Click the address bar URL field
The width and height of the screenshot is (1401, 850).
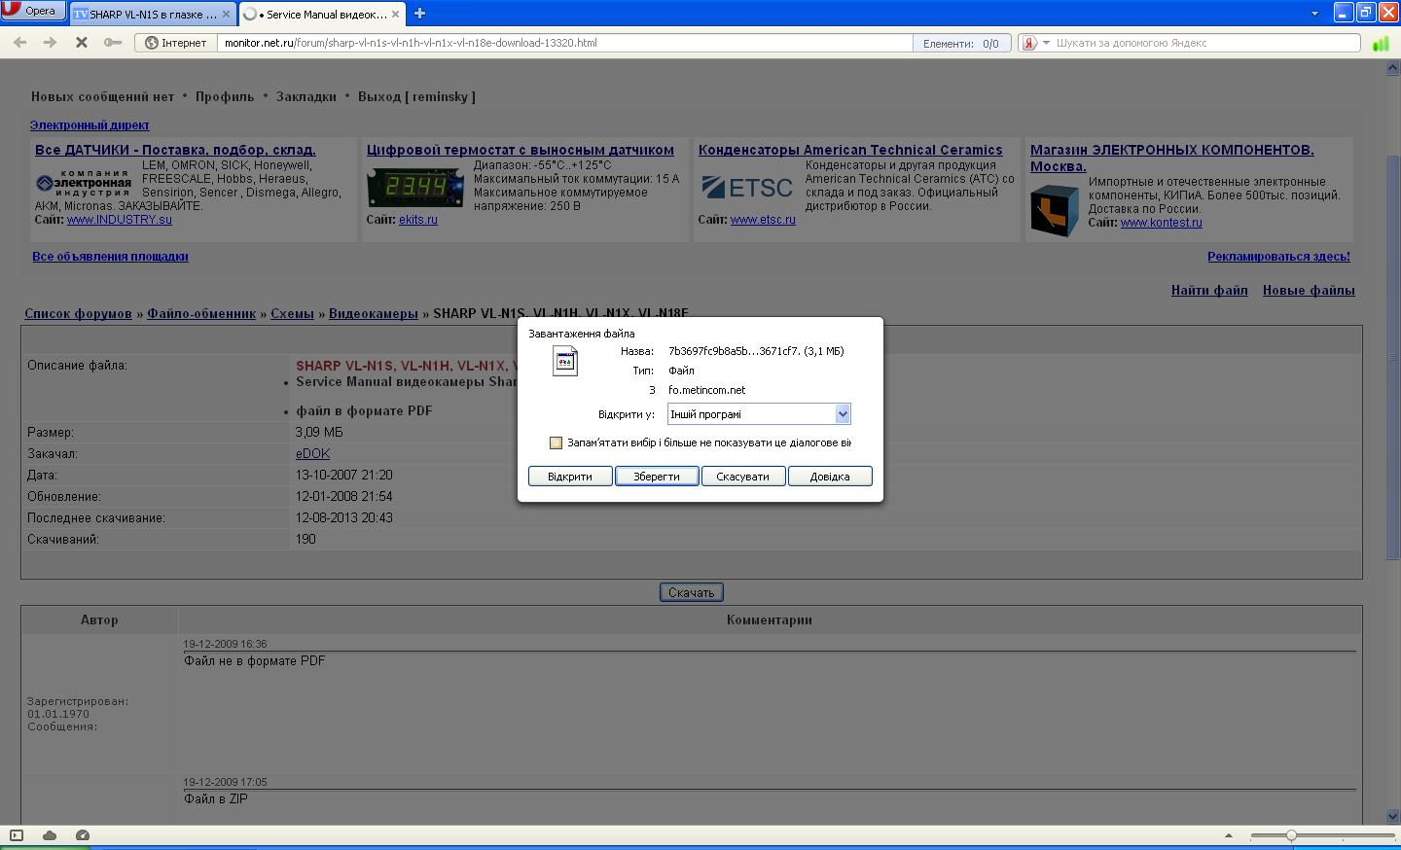(564, 43)
